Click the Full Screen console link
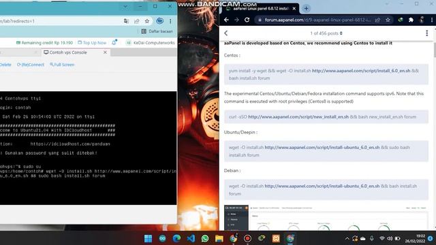 (62, 65)
